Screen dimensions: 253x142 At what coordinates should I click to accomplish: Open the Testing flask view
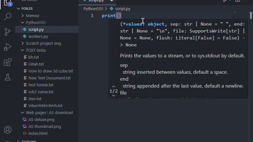(8, 77)
